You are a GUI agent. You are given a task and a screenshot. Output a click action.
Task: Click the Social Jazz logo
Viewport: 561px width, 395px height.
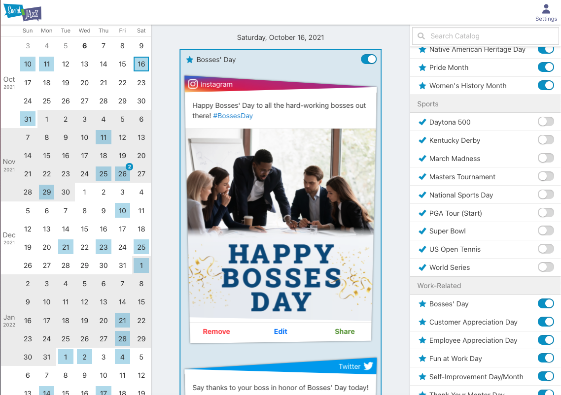pyautogui.click(x=23, y=12)
